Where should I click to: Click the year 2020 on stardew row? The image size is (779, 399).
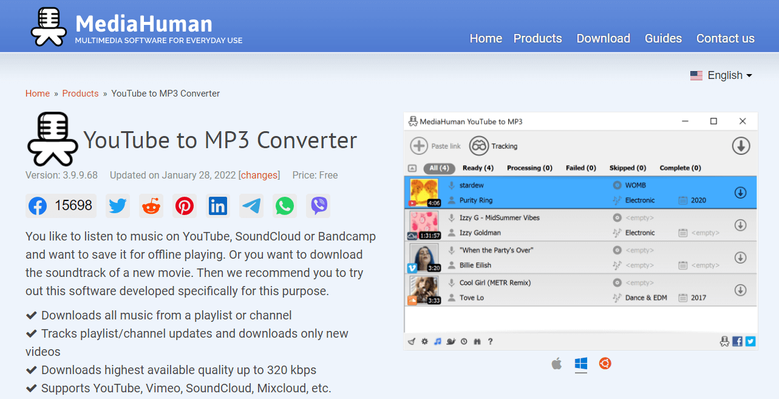[699, 200]
